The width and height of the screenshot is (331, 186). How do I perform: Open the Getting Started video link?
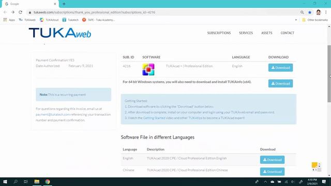click(x=154, y=118)
